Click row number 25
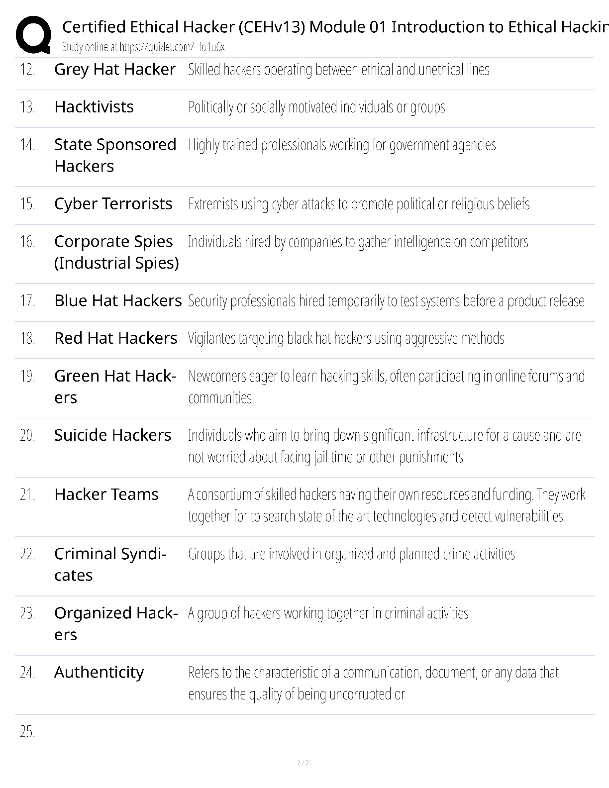609x788 pixels. click(28, 732)
